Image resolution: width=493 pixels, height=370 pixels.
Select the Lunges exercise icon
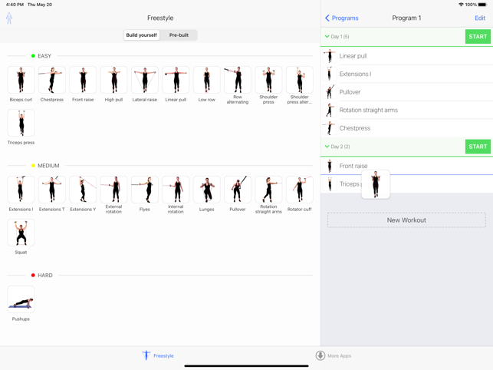point(206,190)
